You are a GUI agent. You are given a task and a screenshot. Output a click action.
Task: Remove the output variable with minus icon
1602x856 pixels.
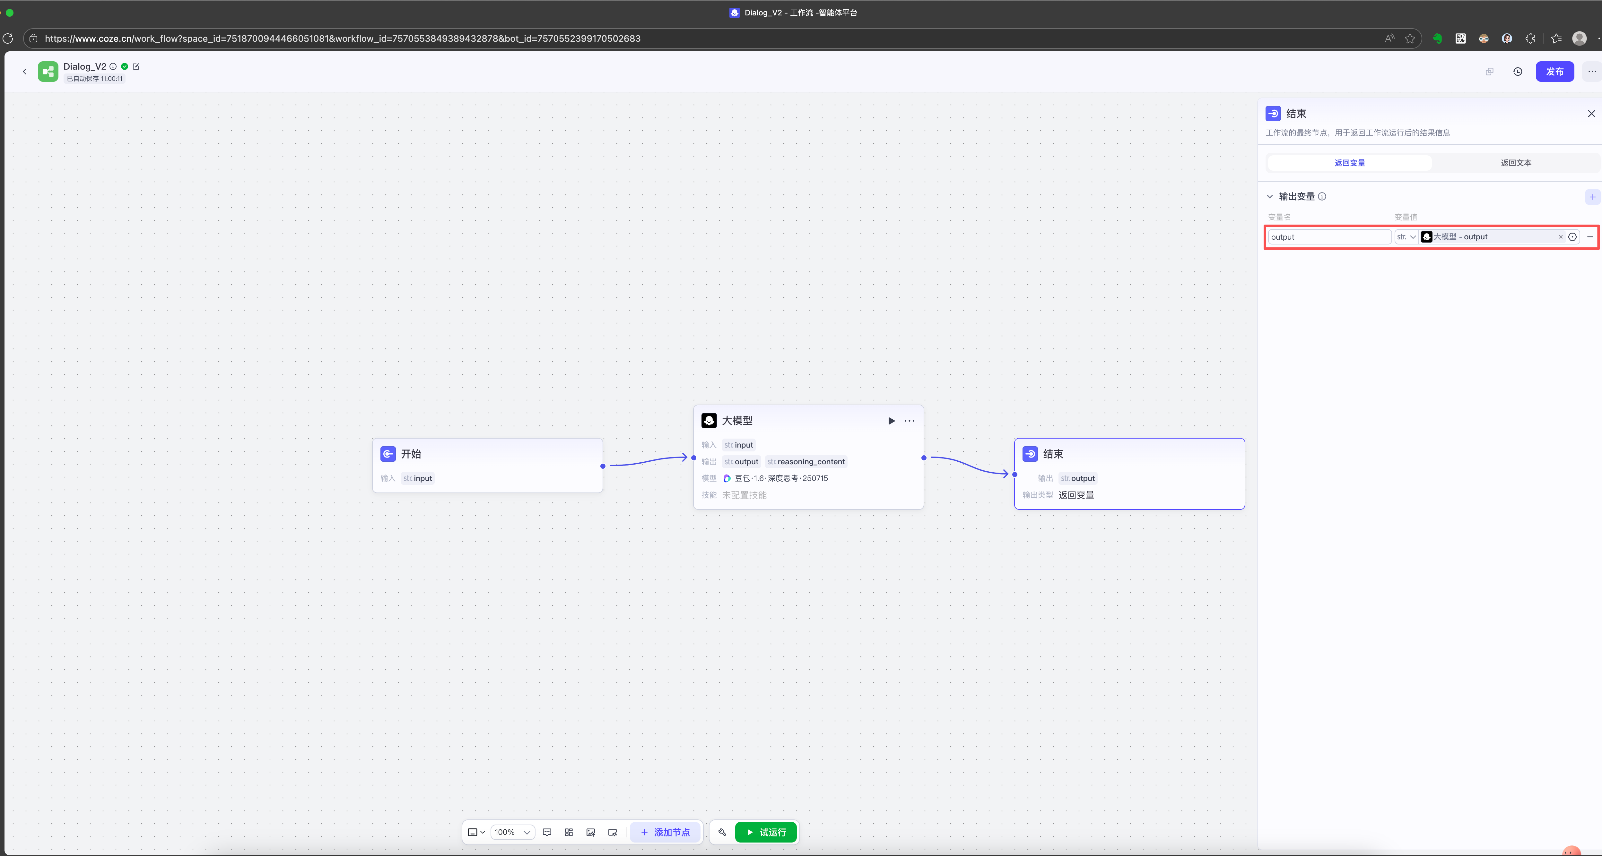pyautogui.click(x=1590, y=237)
